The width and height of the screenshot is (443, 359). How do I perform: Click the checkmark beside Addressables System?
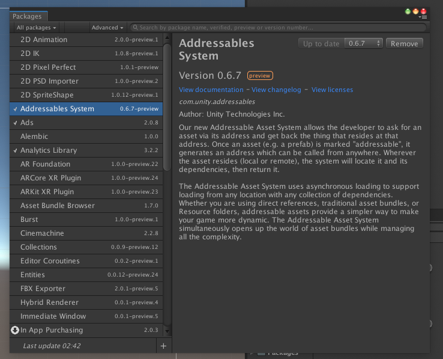click(15, 109)
